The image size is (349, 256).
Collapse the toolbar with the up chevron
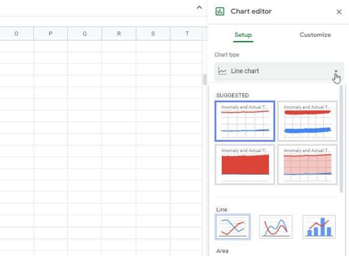point(199,8)
